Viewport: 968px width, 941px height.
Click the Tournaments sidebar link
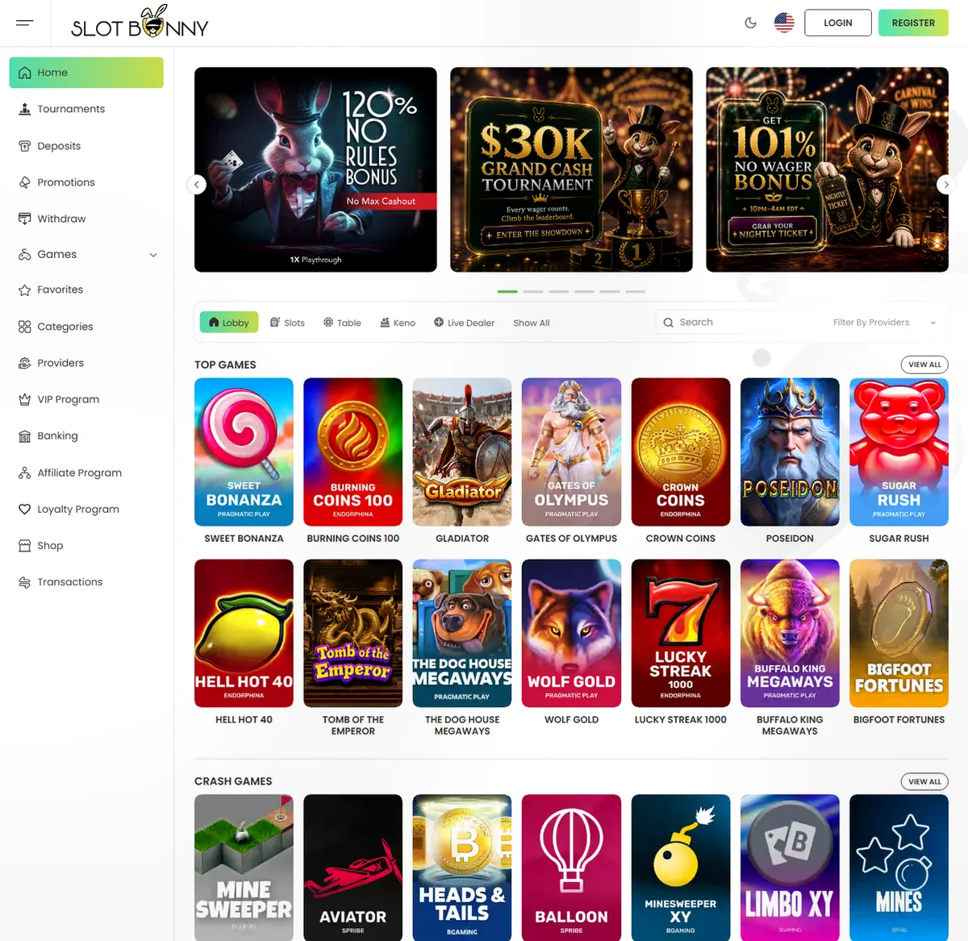pyautogui.click(x=71, y=109)
